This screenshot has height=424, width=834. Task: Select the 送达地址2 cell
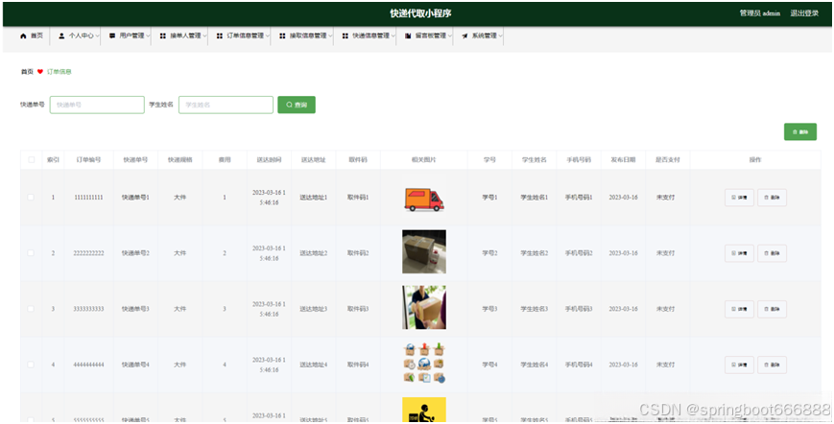click(313, 253)
